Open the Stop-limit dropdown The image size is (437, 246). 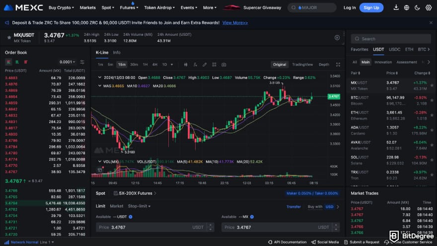[139, 206]
